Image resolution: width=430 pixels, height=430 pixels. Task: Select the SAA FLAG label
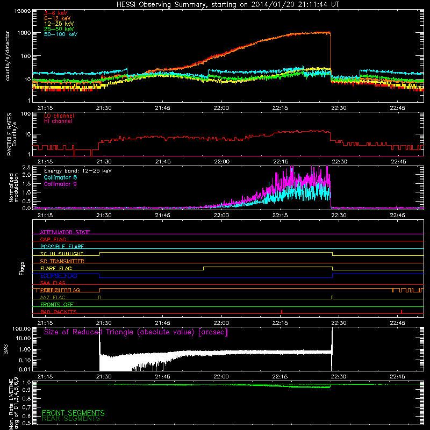click(x=53, y=283)
